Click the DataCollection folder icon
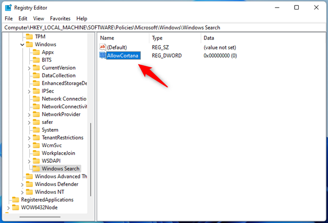The width and height of the screenshot is (328, 223). tap(36, 75)
